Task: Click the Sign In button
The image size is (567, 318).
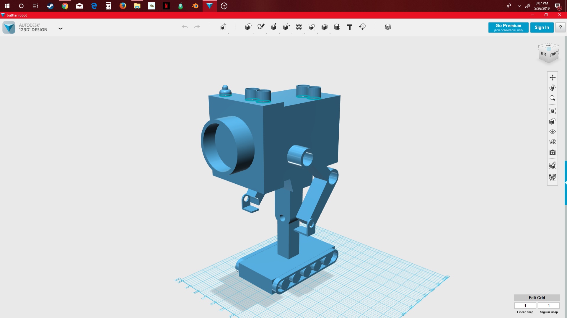Action: [x=542, y=27]
